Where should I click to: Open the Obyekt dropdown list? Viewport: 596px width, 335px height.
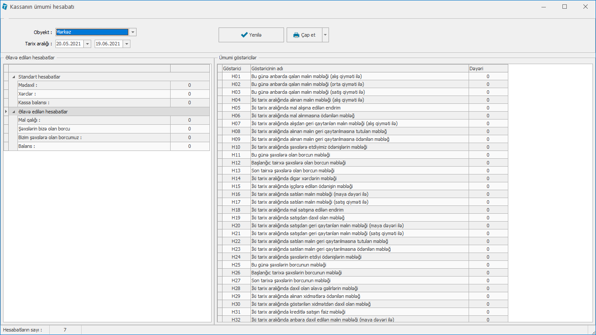133,32
